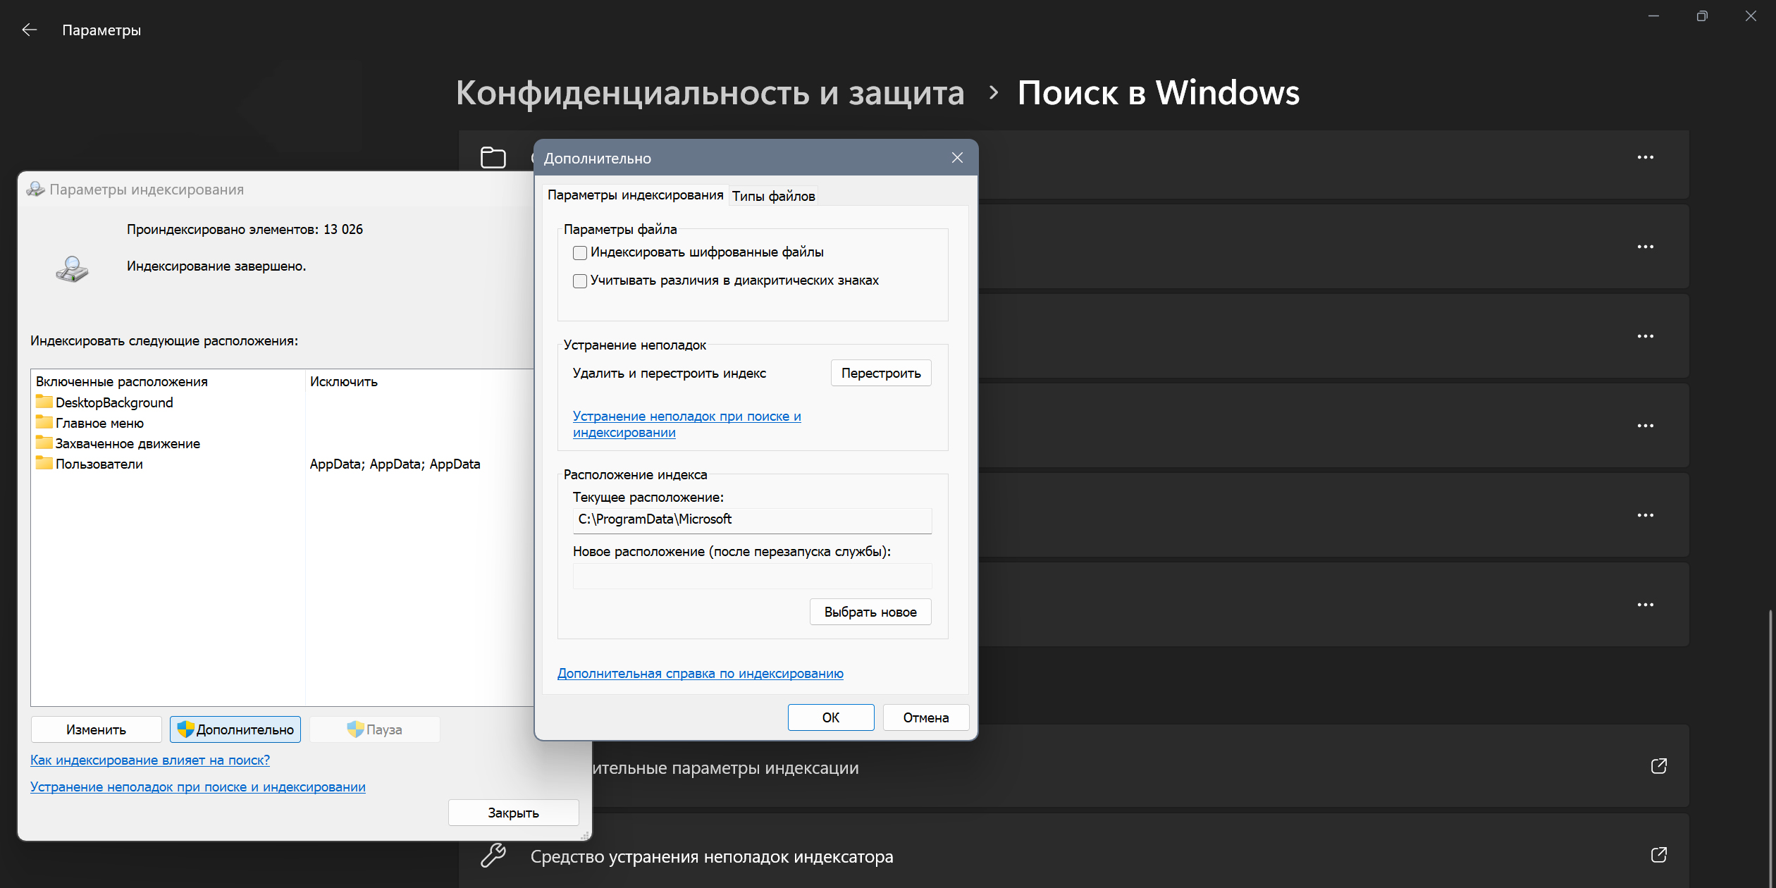Screen dimensions: 1776x888
Task: Click the Пользователи folder icon
Action: 44,463
